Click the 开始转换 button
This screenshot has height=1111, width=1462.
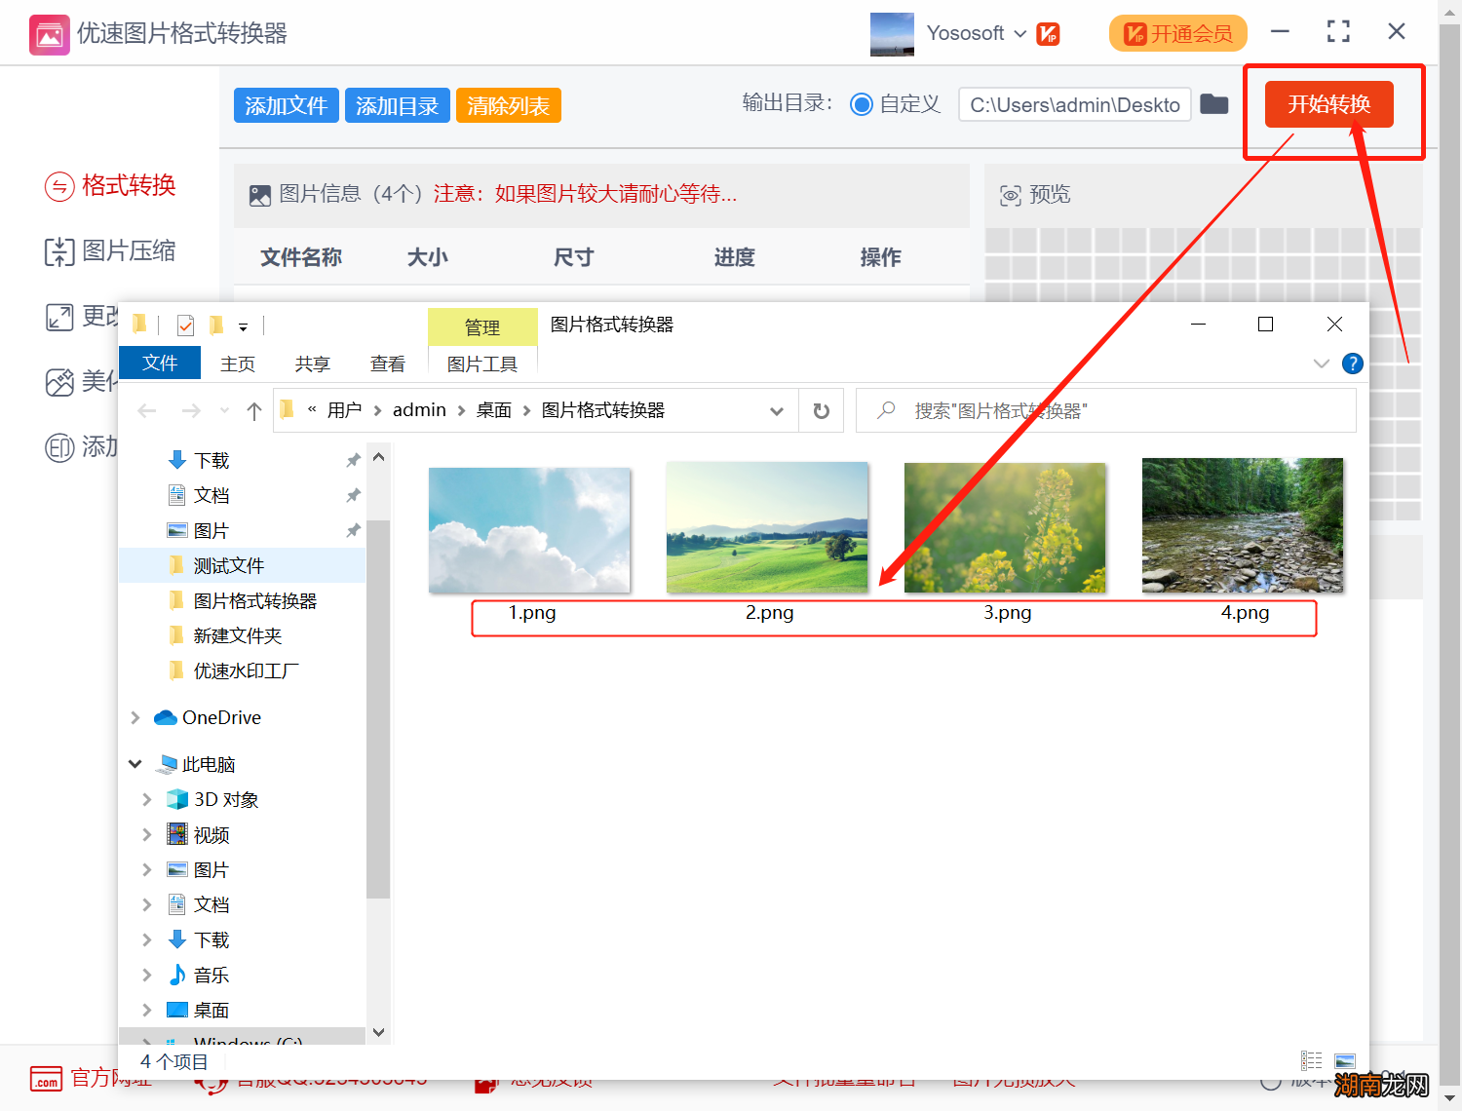pyautogui.click(x=1328, y=104)
